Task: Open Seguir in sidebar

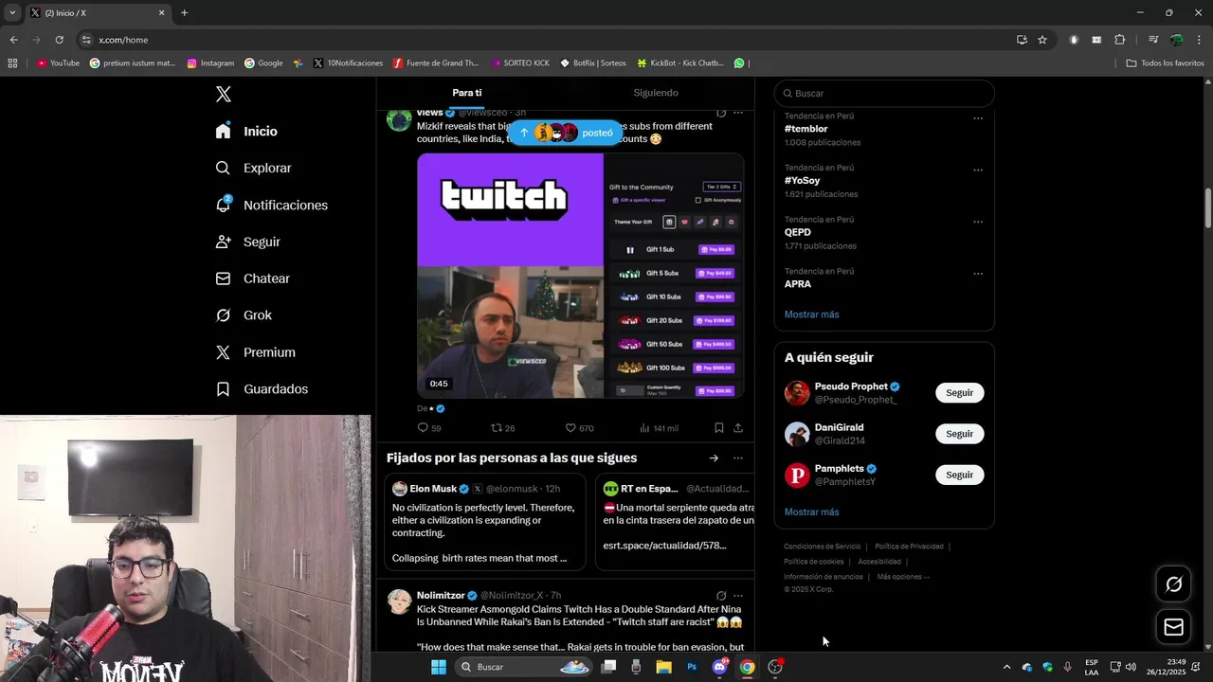Action: click(247, 242)
